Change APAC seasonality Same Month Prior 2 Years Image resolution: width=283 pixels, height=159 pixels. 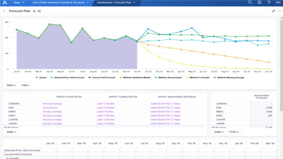pos(165,116)
